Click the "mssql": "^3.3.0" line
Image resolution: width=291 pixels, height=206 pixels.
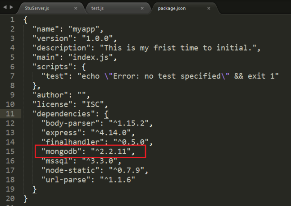[82, 161]
